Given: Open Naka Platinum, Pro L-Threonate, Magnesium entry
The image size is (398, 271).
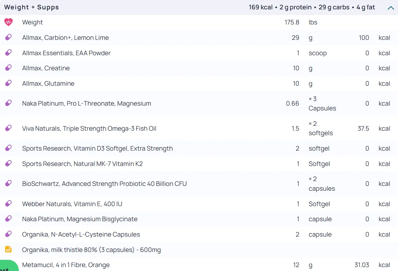Looking at the screenshot, I should [86, 104].
